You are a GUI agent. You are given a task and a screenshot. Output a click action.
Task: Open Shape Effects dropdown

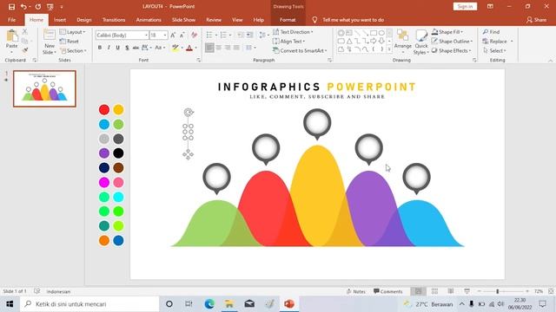coord(452,50)
